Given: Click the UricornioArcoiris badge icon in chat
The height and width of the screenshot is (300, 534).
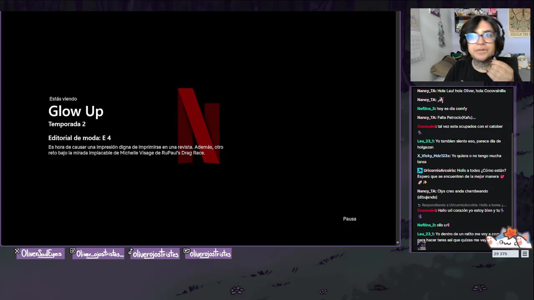Looking at the screenshot, I should click(420, 170).
